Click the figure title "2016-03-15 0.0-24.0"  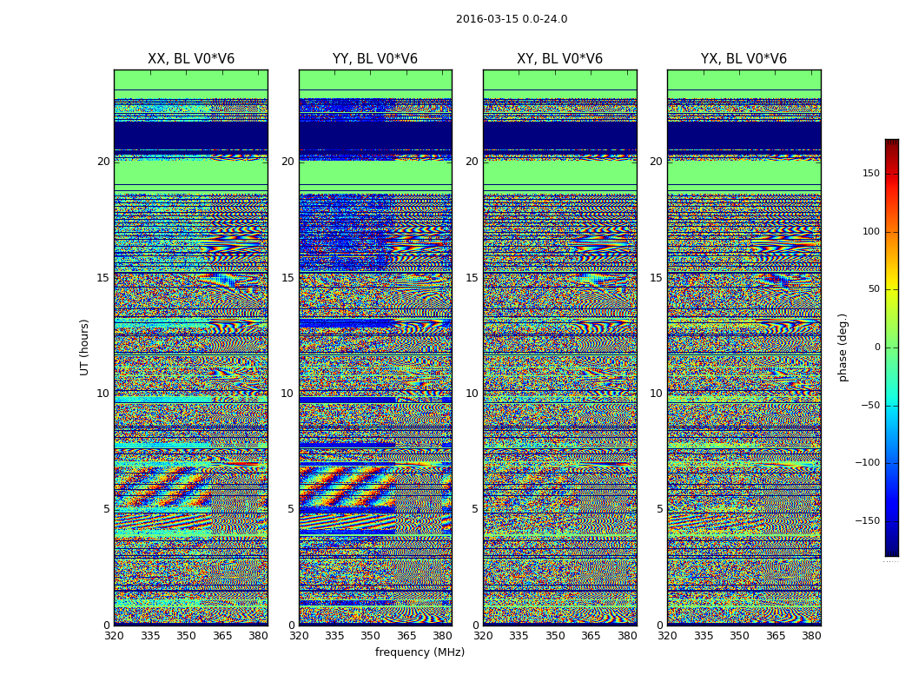pyautogui.click(x=512, y=19)
